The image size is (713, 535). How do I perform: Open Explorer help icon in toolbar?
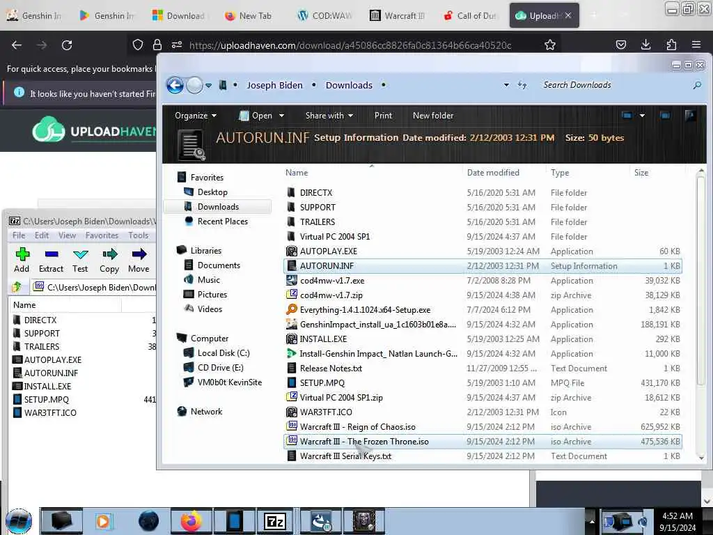(x=690, y=116)
